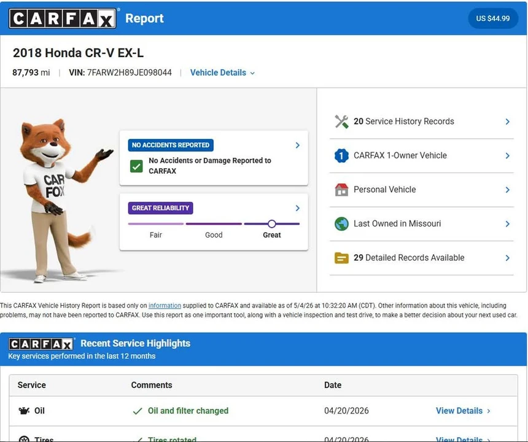Open View Details for the Oil service
Screen dimensions: 528x442
click(463, 411)
